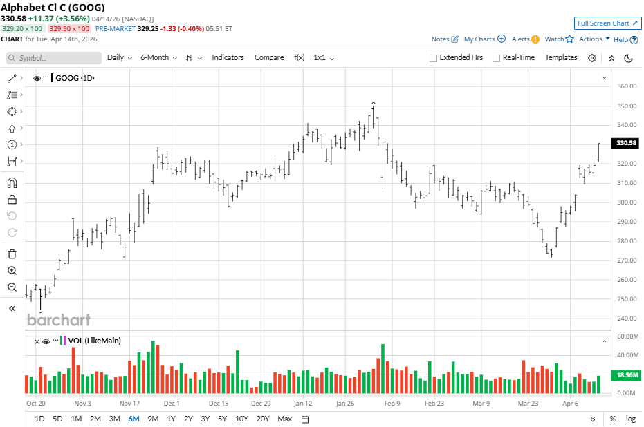Zoom in using the magnifier plus icon
Viewport: 644px width, 427px height.
(x=12, y=271)
